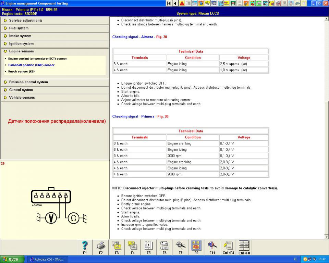Image resolution: width=329 pixels, height=263 pixels.
Task: Open the Ctrl+F8 table list icon
Action: tap(244, 248)
